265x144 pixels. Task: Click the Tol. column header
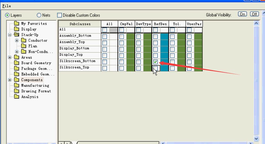click(177, 24)
